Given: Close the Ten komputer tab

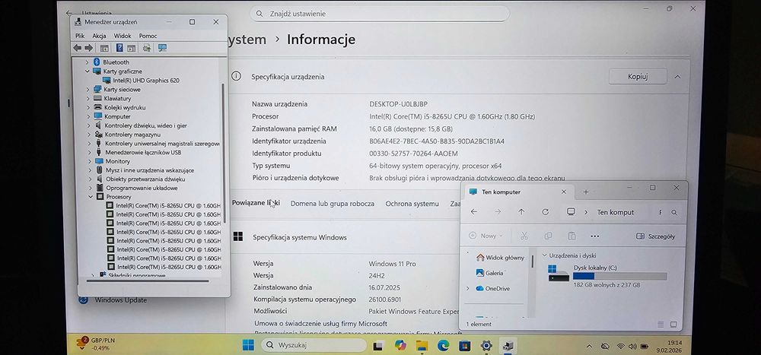Looking at the screenshot, I should tap(563, 192).
